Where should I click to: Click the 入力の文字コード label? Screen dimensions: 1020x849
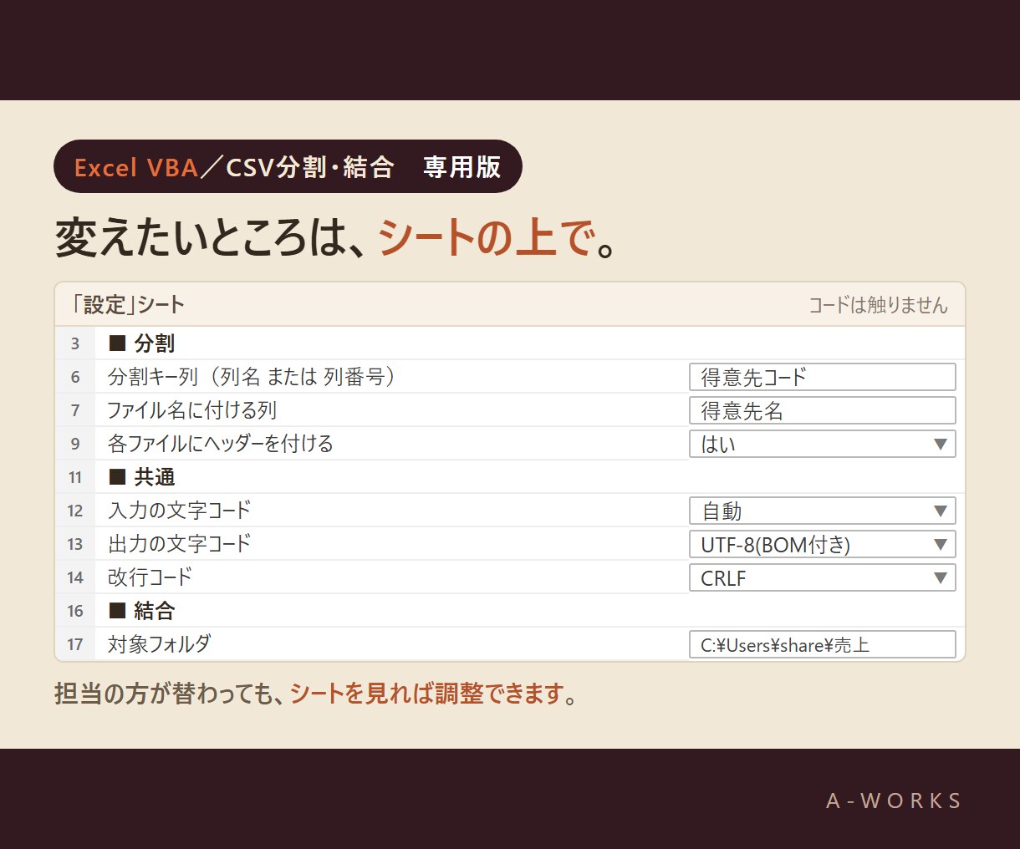click(179, 511)
